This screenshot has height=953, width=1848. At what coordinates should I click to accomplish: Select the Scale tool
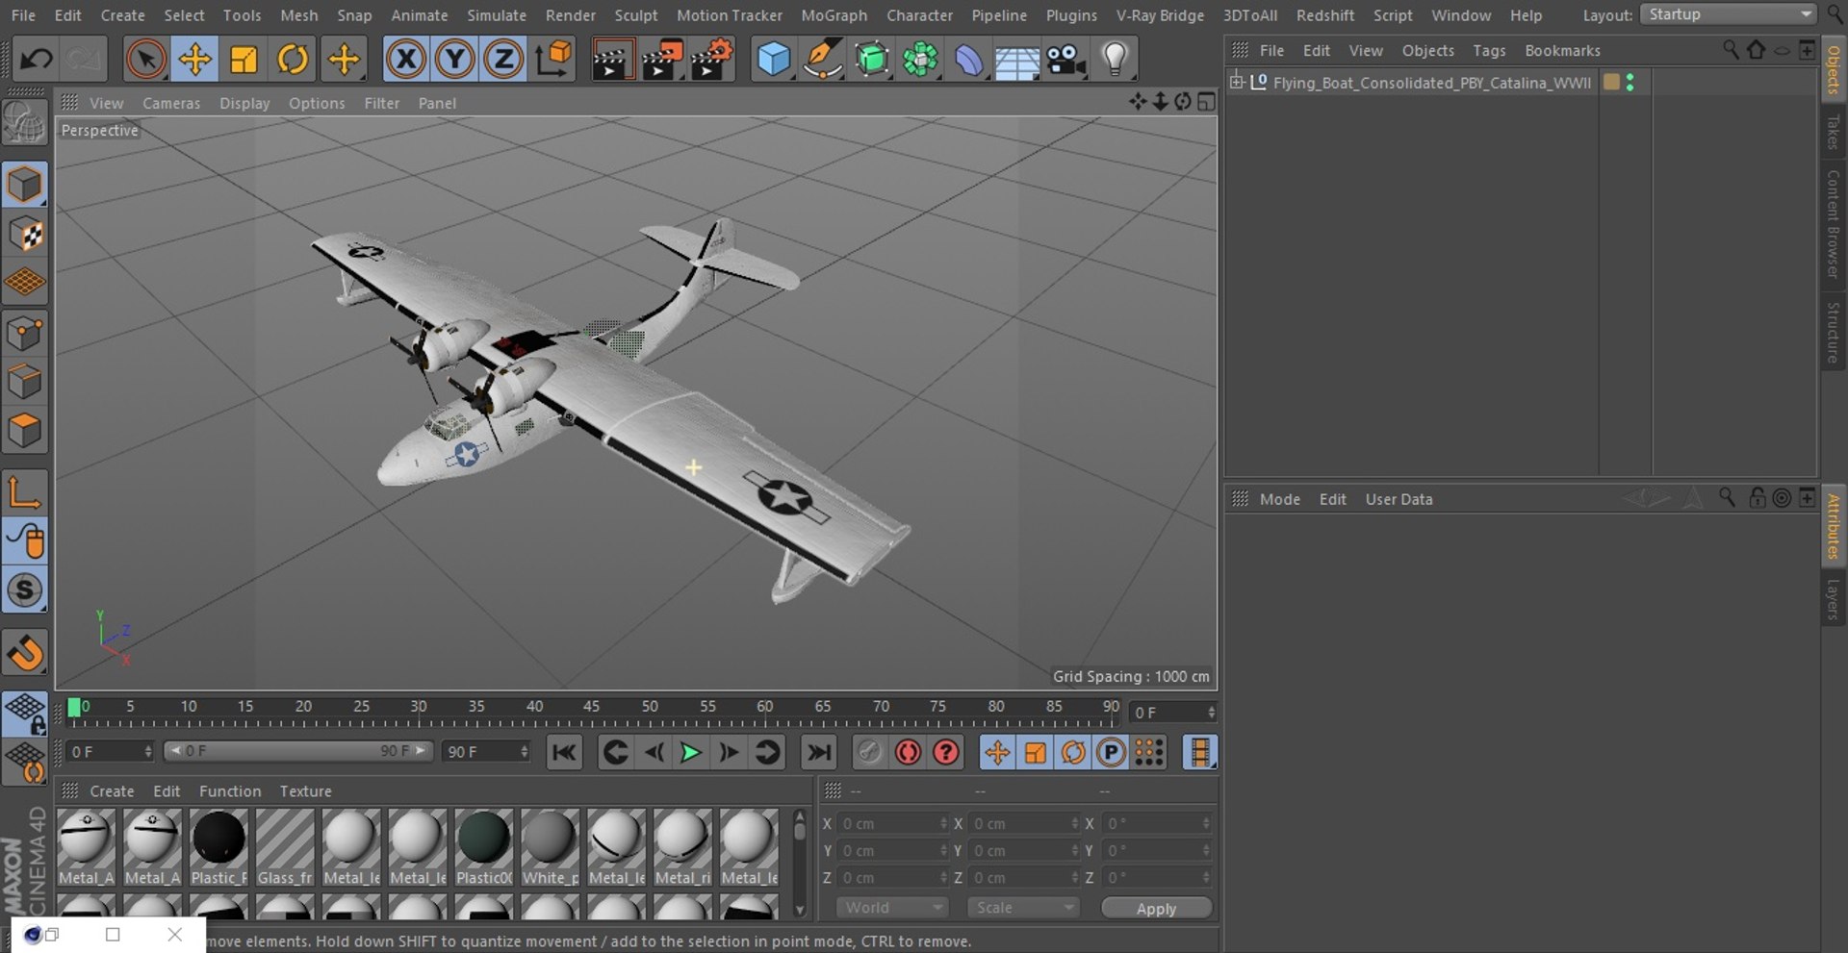point(244,60)
